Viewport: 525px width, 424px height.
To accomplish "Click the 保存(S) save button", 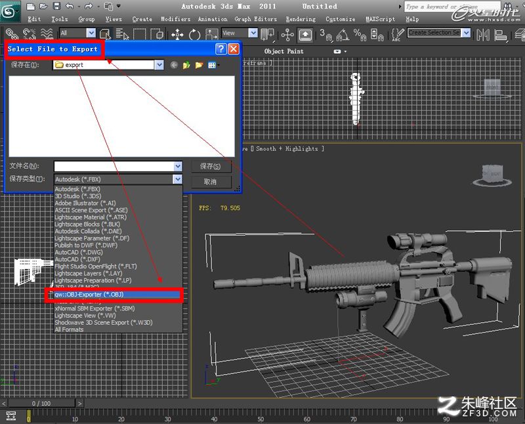I will 211,167.
